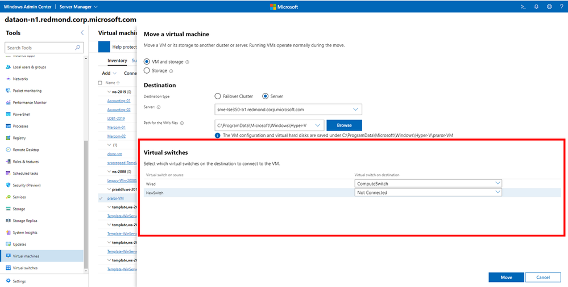Screen dimensions: 568x287
Task: Open praror-VM link
Action: pyautogui.click(x=115, y=199)
